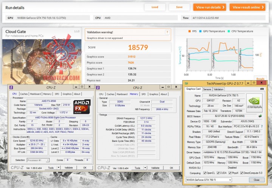This screenshot has height=188, width=272.
Task: Click the Cloud Gate benchmark thumbnail
Action: 42,62
